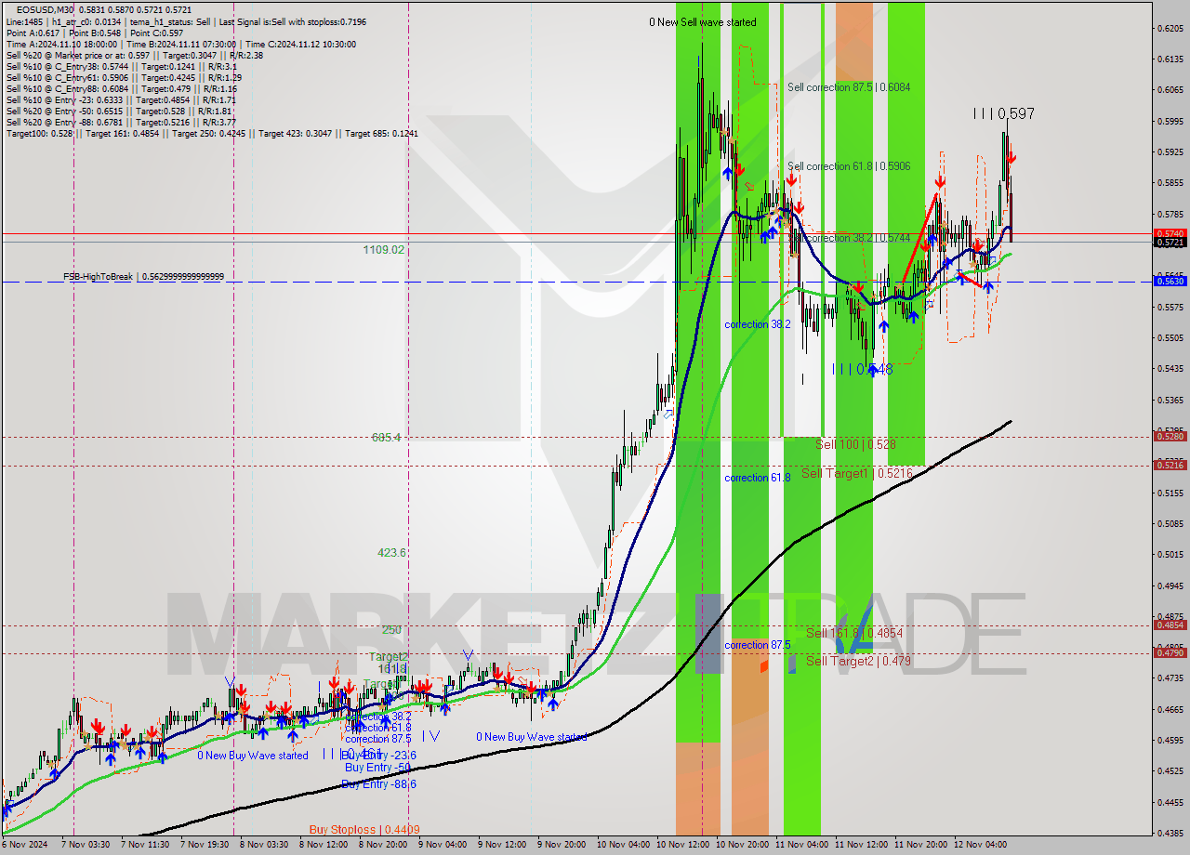This screenshot has height=855, width=1190.
Task: Click the '9 Nov 04:00' time axis label
Action: pos(443,845)
